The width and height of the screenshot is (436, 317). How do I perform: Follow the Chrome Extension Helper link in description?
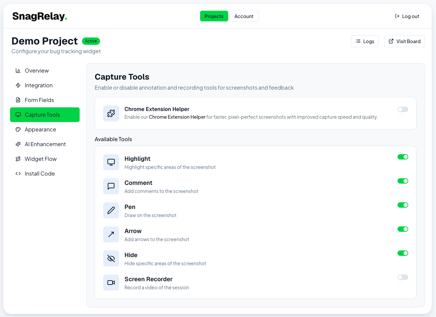click(177, 117)
